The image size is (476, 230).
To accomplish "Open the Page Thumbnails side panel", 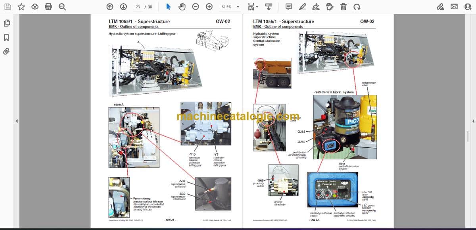I will coord(6,23).
